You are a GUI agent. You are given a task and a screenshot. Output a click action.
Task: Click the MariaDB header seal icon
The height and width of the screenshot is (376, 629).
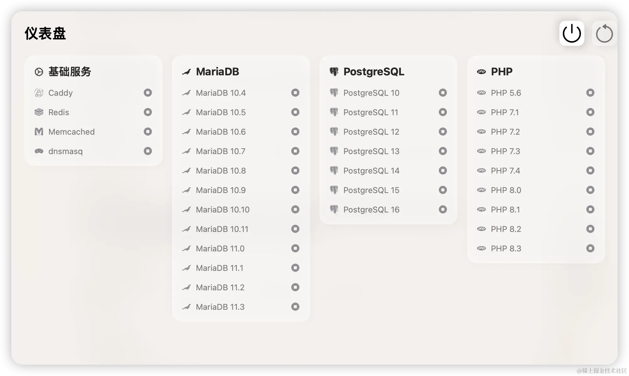[x=186, y=72]
